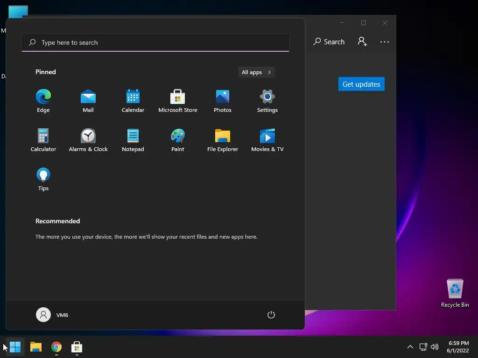This screenshot has height=358, width=478.
Task: Open the Calendar pinned app
Action: (x=133, y=101)
